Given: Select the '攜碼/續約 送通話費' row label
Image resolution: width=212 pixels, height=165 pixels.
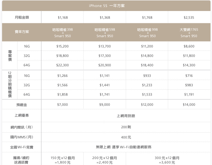Looking at the screenshot, I should click(x=21, y=160).
